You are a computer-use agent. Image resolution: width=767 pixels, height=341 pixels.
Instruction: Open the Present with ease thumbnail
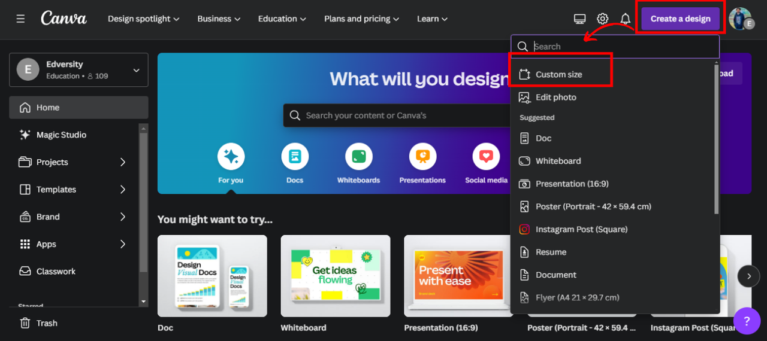tap(458, 276)
